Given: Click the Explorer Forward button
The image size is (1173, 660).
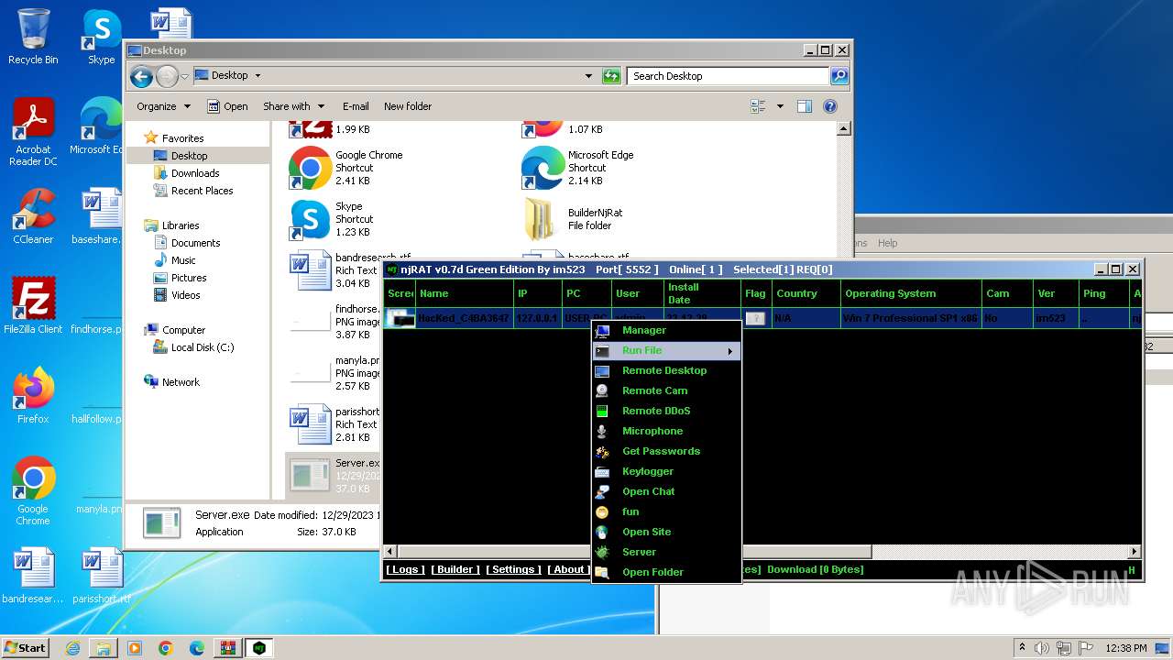Looking at the screenshot, I should point(167,76).
